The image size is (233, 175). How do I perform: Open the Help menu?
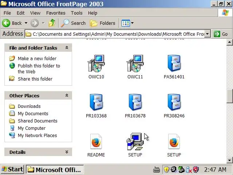pos(92,13)
